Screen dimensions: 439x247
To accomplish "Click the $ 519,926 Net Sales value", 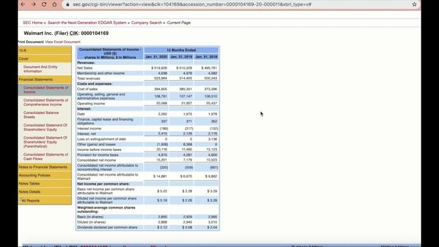I will click(x=159, y=68).
